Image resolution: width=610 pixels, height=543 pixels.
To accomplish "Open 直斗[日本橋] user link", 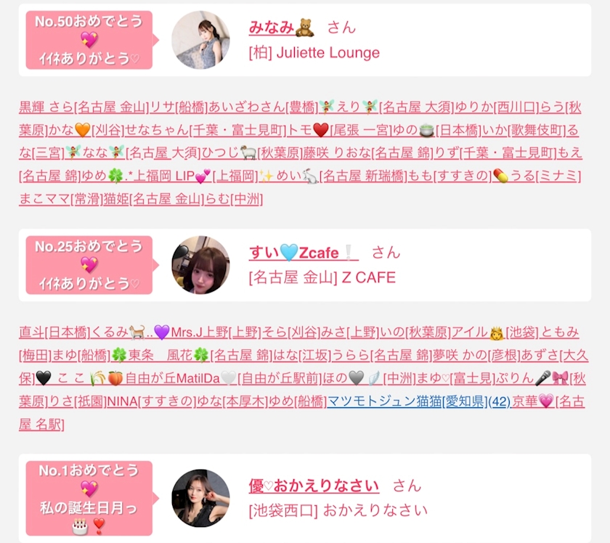I will (54, 332).
